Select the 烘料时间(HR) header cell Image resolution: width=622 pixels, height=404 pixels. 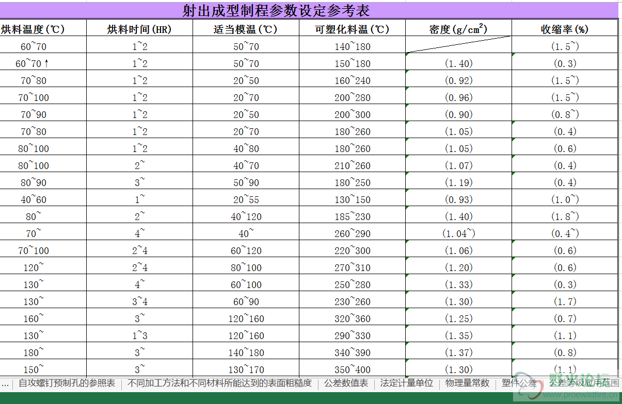click(x=139, y=29)
